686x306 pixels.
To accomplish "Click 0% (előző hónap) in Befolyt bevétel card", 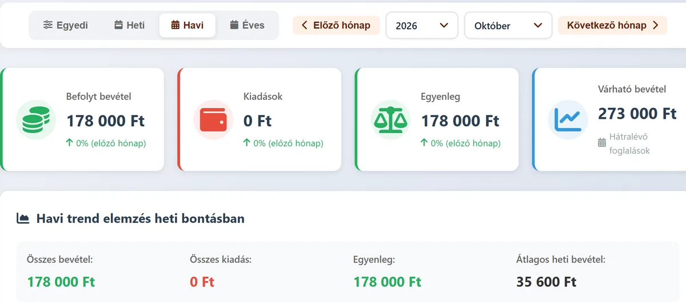I will point(111,143).
